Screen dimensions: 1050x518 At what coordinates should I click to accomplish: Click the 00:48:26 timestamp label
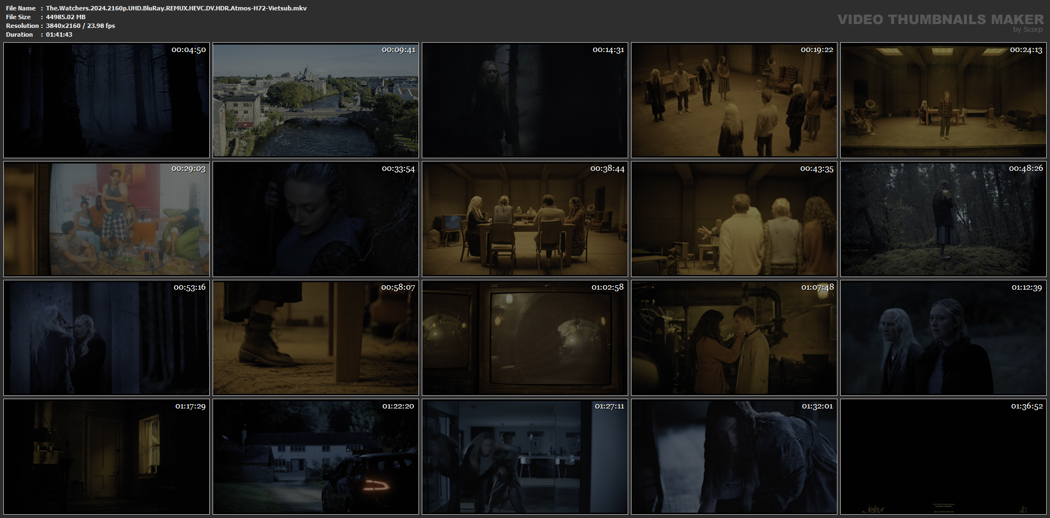pos(1026,169)
